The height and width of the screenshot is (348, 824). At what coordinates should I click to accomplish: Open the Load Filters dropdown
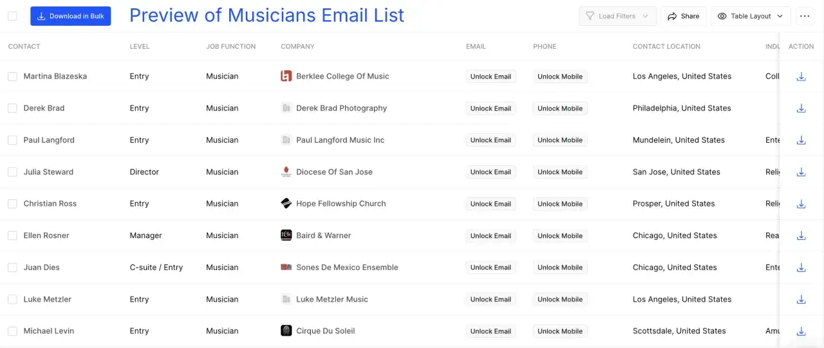click(x=617, y=16)
